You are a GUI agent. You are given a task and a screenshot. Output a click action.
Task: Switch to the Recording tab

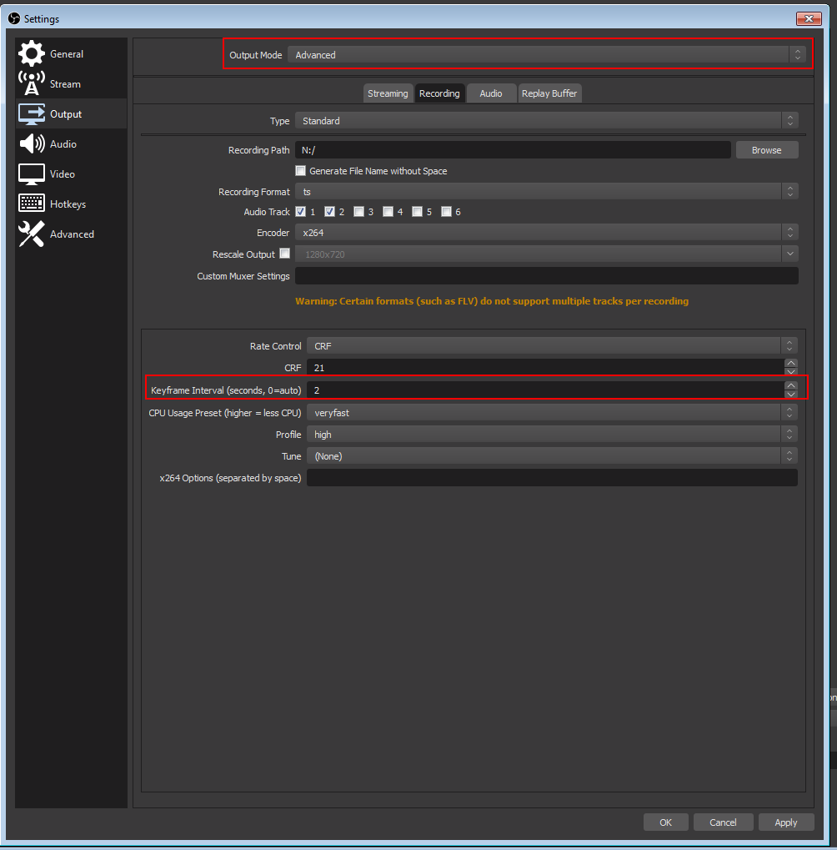click(439, 93)
